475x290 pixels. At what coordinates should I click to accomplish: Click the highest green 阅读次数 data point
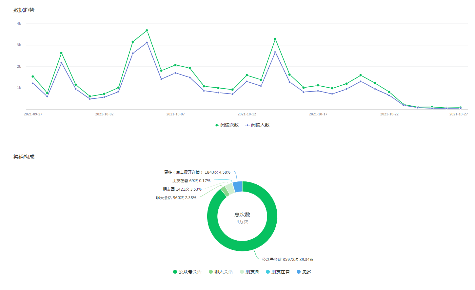pos(147,30)
